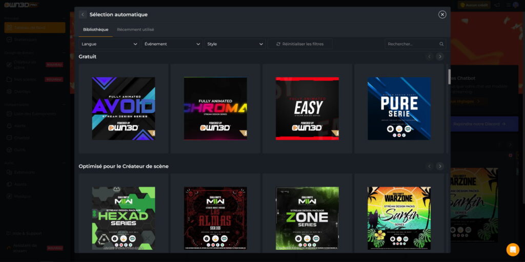This screenshot has height=262, width=525.
Task: Open Tableau de bord in background sidebar
Action: tap(35, 28)
